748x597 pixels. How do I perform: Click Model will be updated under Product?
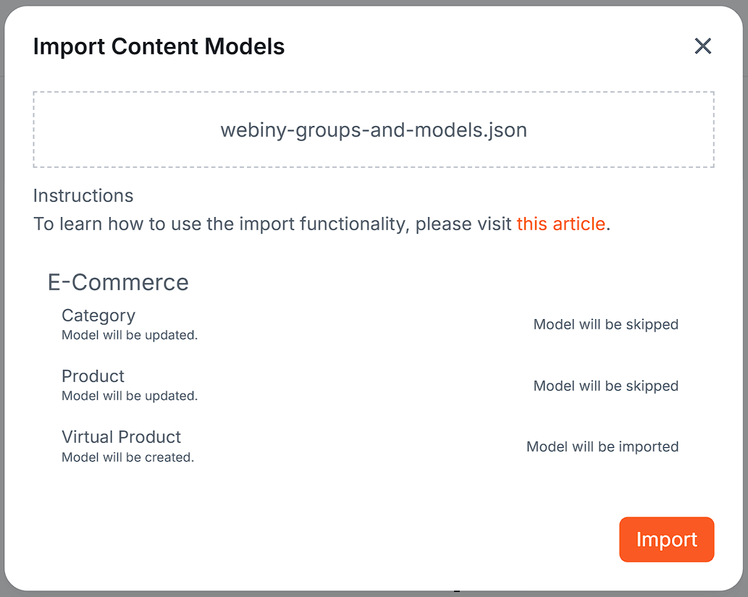[x=130, y=395]
